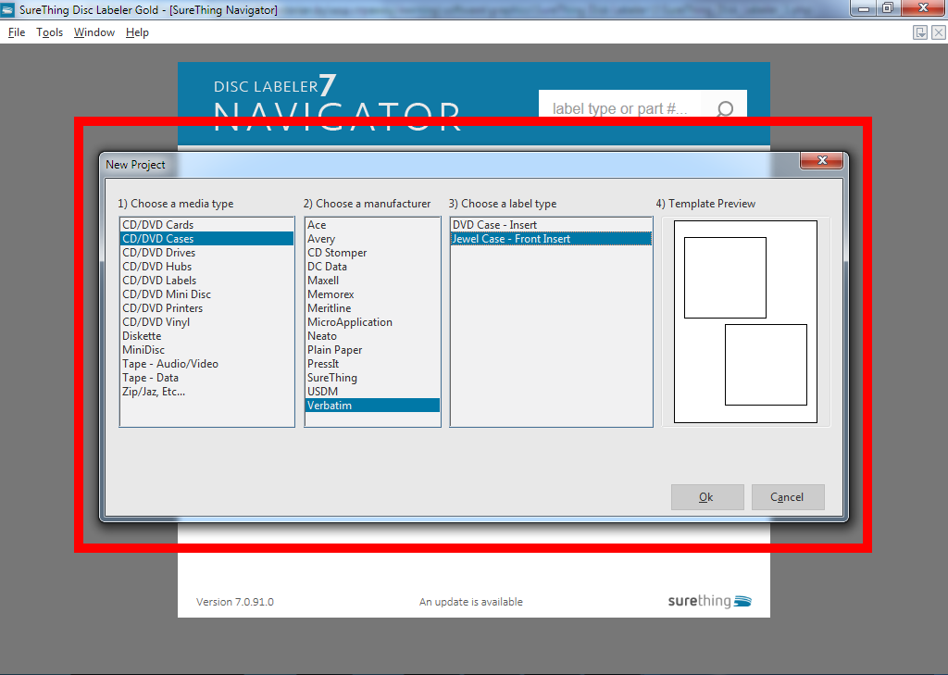This screenshot has width=948, height=675.
Task: Click the template preview thumbnail
Action: pyautogui.click(x=745, y=321)
